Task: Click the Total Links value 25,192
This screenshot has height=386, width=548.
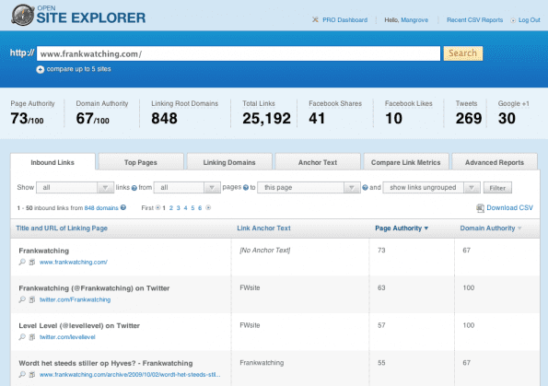Action: click(266, 119)
